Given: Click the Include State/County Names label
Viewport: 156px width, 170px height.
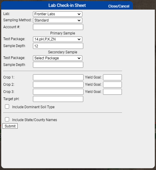Looking at the screenshot, I should click(34, 120).
